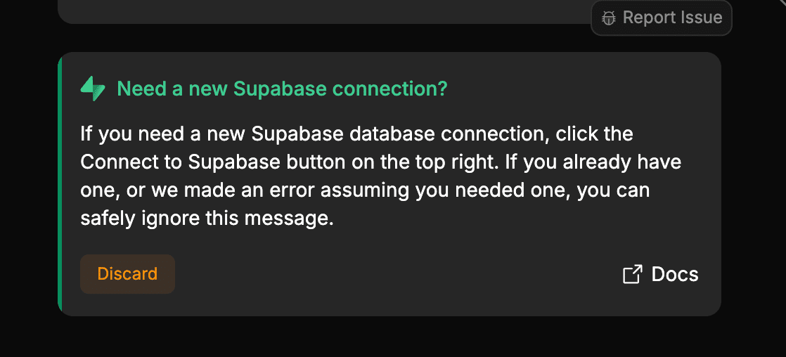This screenshot has width=786, height=357.
Task: Click the "Need a new Supabase connection?" heading
Action: pos(282,89)
